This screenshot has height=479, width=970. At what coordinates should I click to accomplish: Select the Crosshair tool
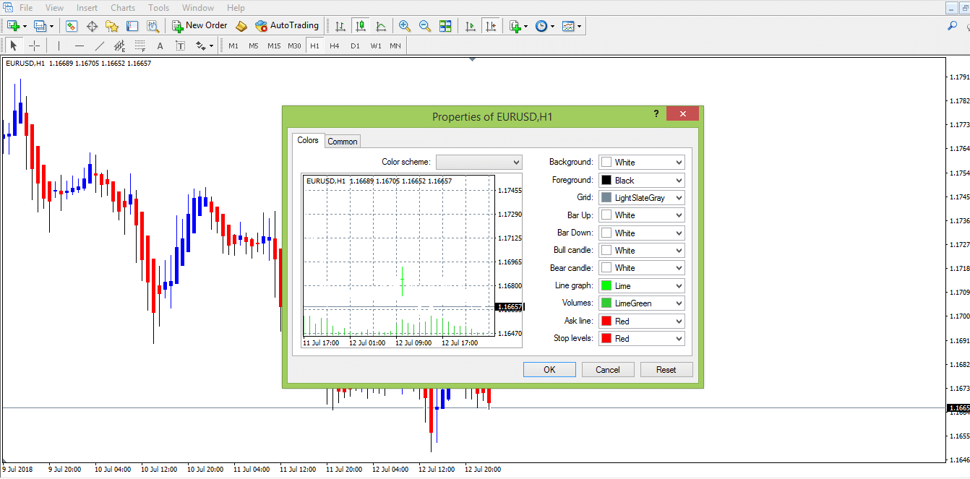34,46
